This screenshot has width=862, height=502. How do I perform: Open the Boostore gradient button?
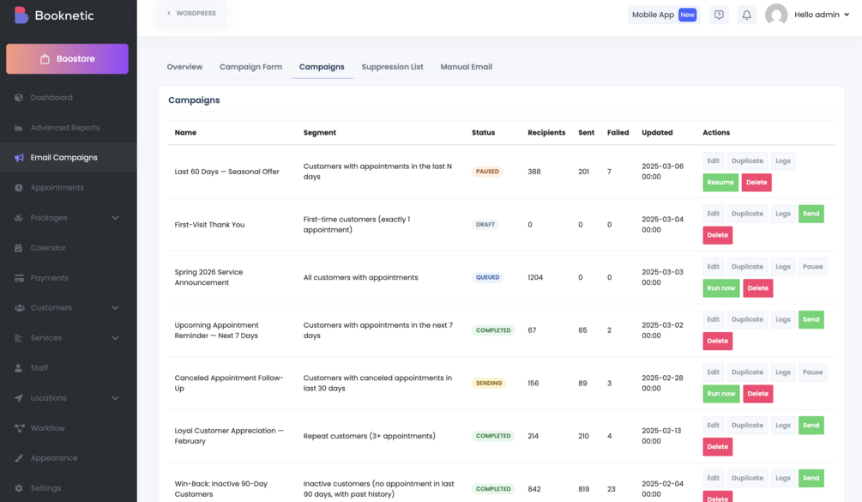(x=67, y=59)
